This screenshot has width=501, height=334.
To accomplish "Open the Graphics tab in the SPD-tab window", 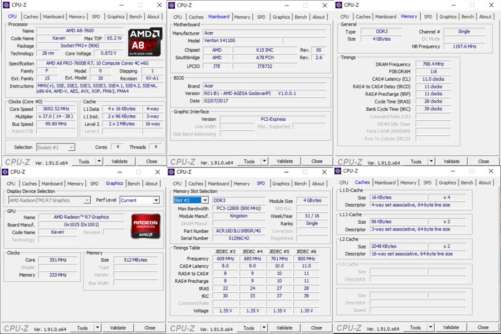I will click(281, 184).
